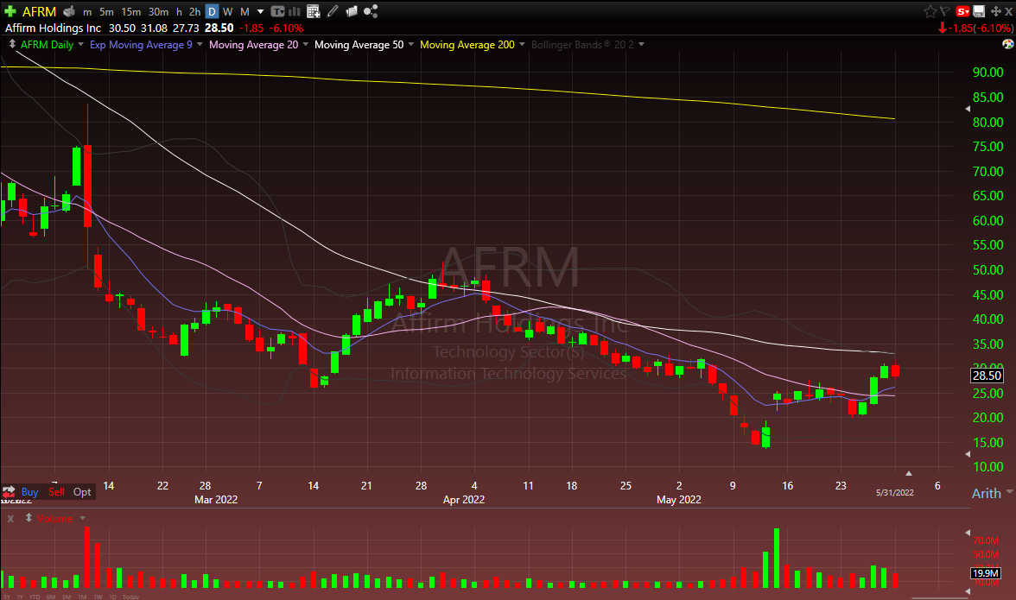Click the Sell button
Image resolution: width=1016 pixels, height=600 pixels.
coord(56,492)
